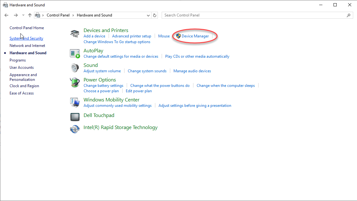The height and width of the screenshot is (201, 357).
Task: Click the shield icon beside Device Manager
Action: pos(178,36)
